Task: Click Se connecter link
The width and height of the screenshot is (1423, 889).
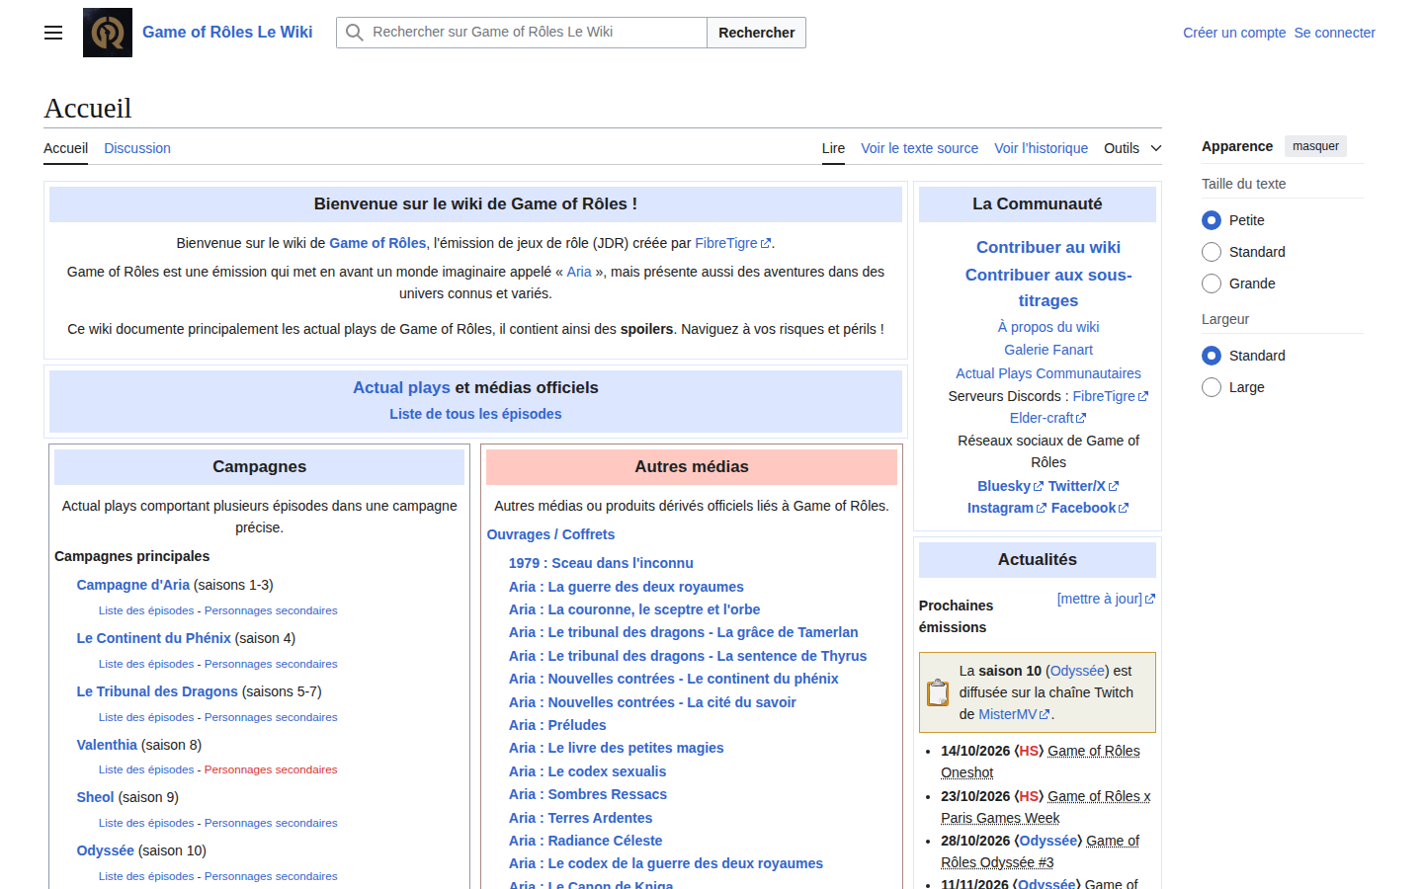Action: pos(1334,33)
